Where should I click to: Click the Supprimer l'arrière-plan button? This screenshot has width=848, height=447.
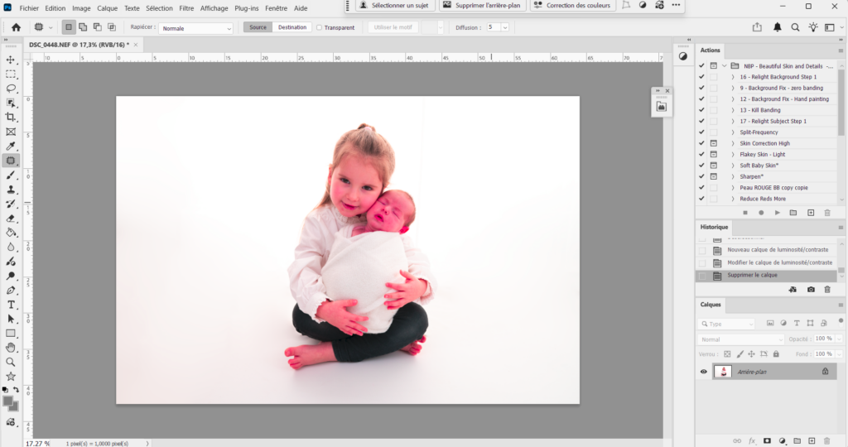[481, 6]
